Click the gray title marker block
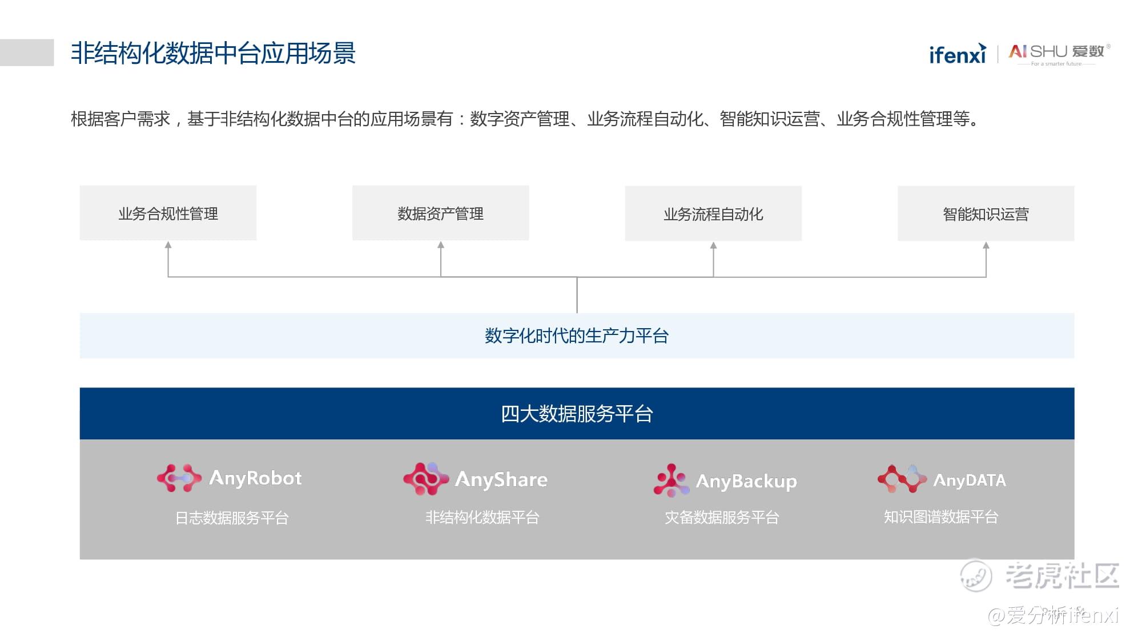The image size is (1142, 642). [x=27, y=53]
